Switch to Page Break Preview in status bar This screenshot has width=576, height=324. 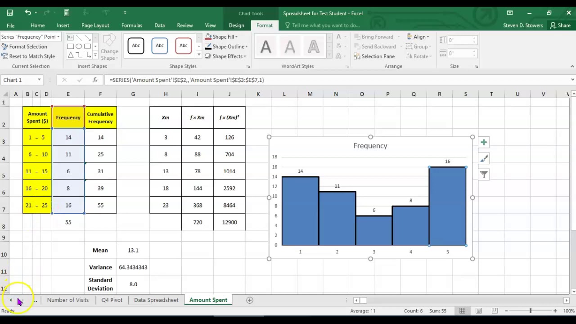coord(495,310)
